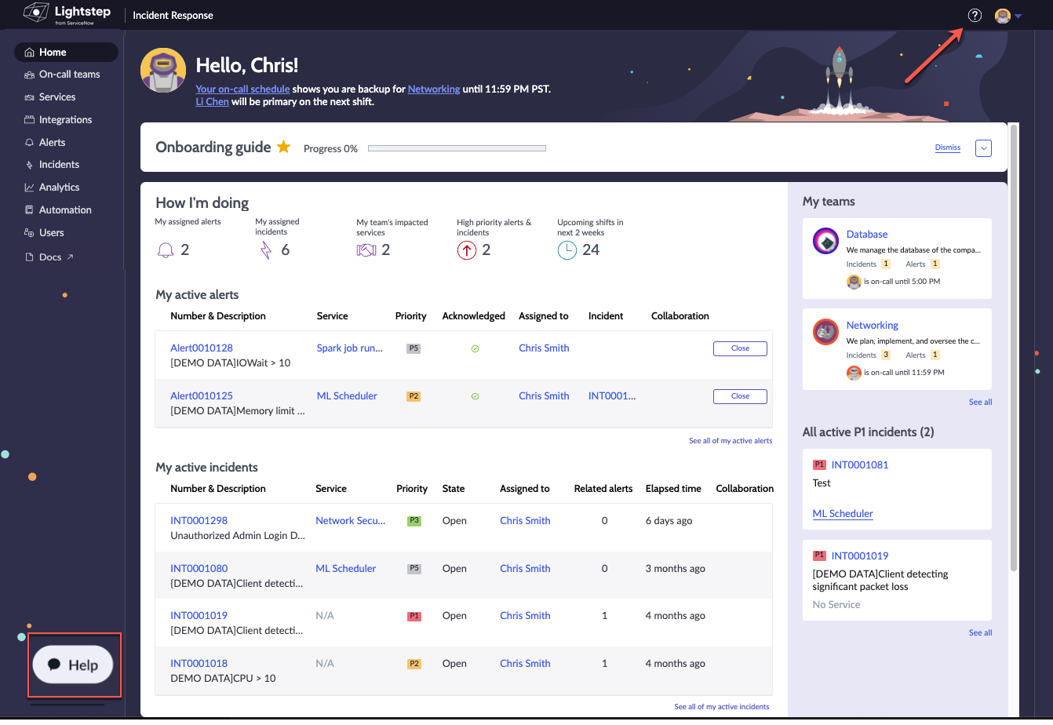Open incident INT0001298 link
Screen dimensions: 1053x725
click(199, 521)
